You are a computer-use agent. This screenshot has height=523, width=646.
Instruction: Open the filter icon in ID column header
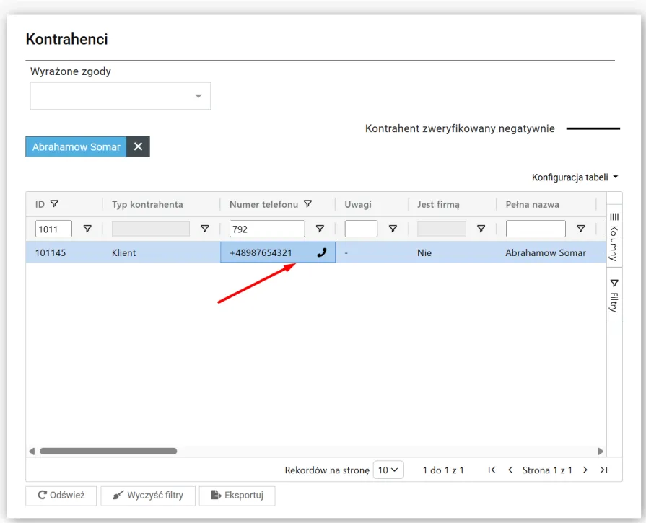click(54, 204)
